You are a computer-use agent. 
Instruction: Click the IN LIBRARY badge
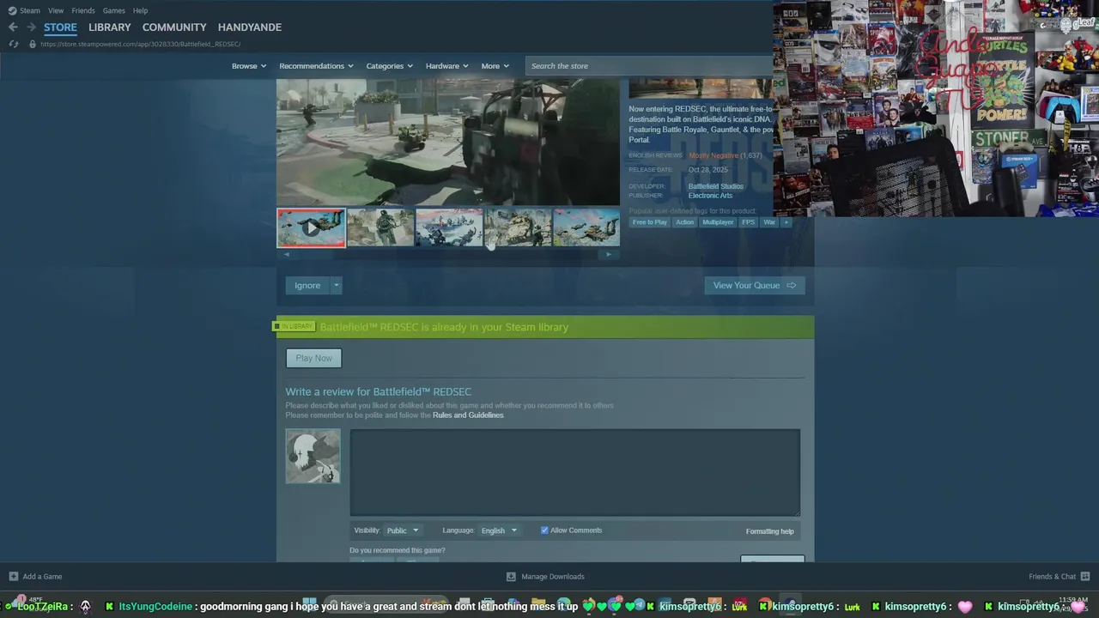294,326
